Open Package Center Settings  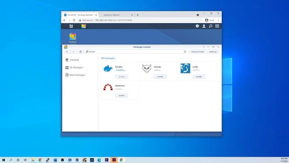coord(213,52)
